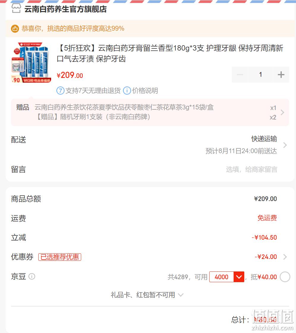Viewport: 296px width, 333px height.
Task: Expand 礼品卡、红包暂不可用 section
Action: 147,295
